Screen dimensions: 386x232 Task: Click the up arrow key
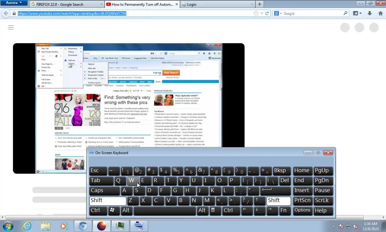260,201
